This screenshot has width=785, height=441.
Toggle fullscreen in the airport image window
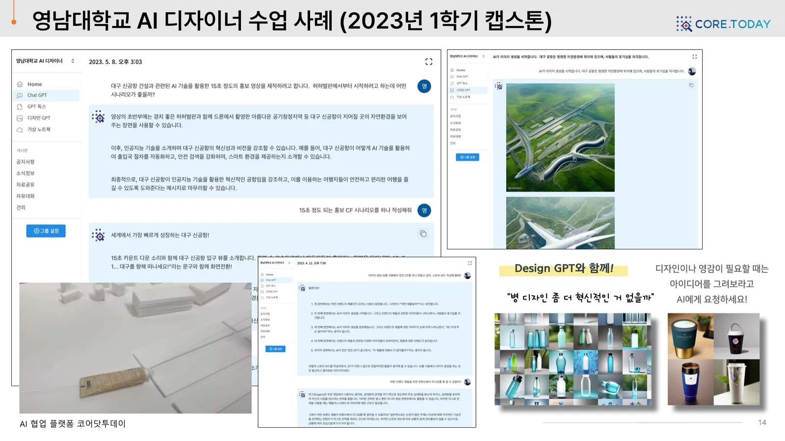click(x=694, y=56)
